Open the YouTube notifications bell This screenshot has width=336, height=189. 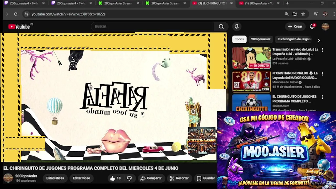coord(312,27)
